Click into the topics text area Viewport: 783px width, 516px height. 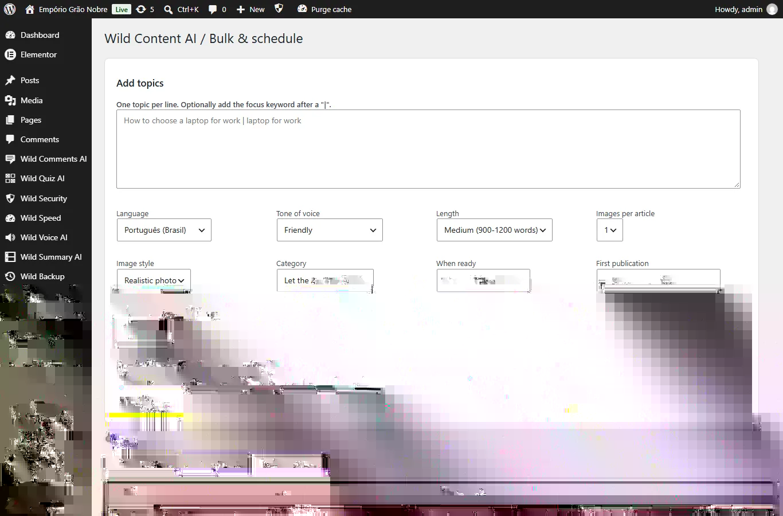point(428,149)
